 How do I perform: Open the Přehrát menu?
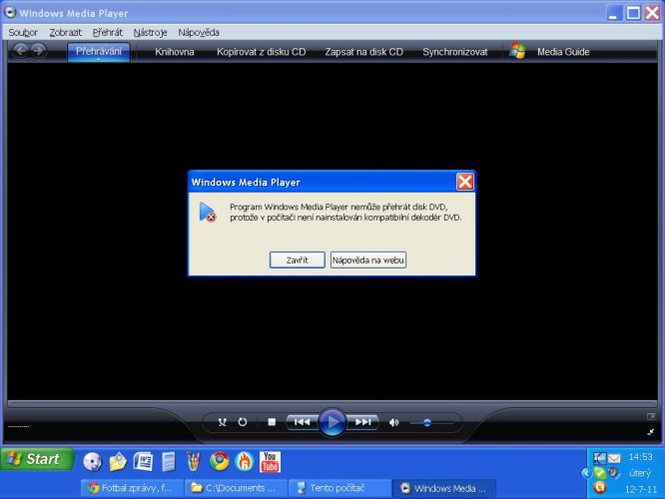[x=107, y=33]
